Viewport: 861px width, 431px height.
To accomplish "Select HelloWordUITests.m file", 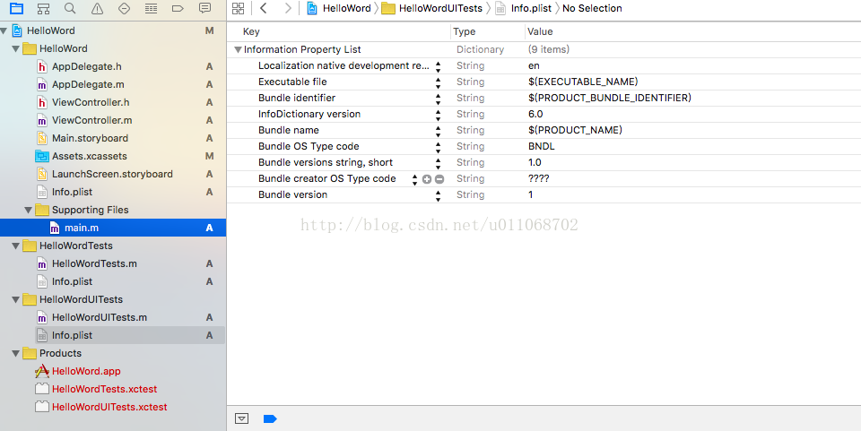I will [x=100, y=317].
